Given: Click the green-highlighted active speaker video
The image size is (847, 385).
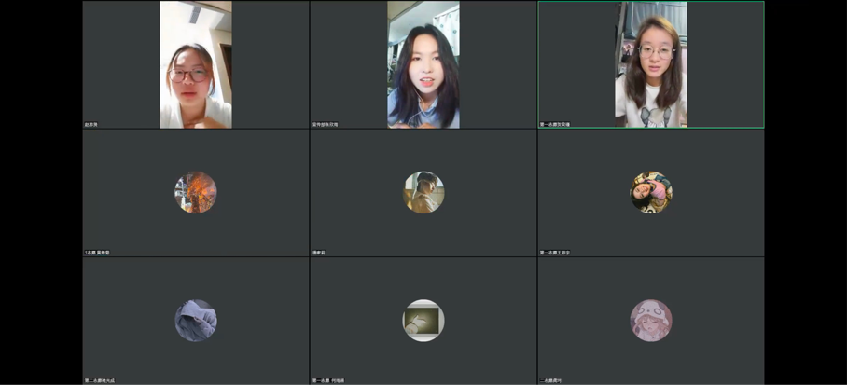Looking at the screenshot, I should (651, 64).
